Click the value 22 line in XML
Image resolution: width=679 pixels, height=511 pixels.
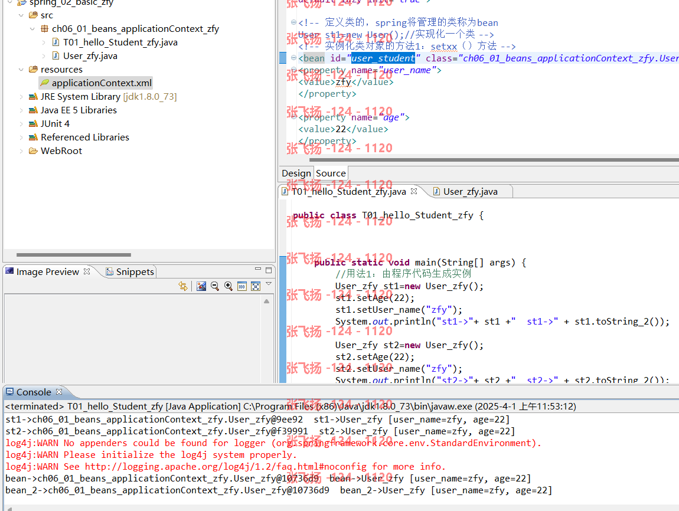343,129
